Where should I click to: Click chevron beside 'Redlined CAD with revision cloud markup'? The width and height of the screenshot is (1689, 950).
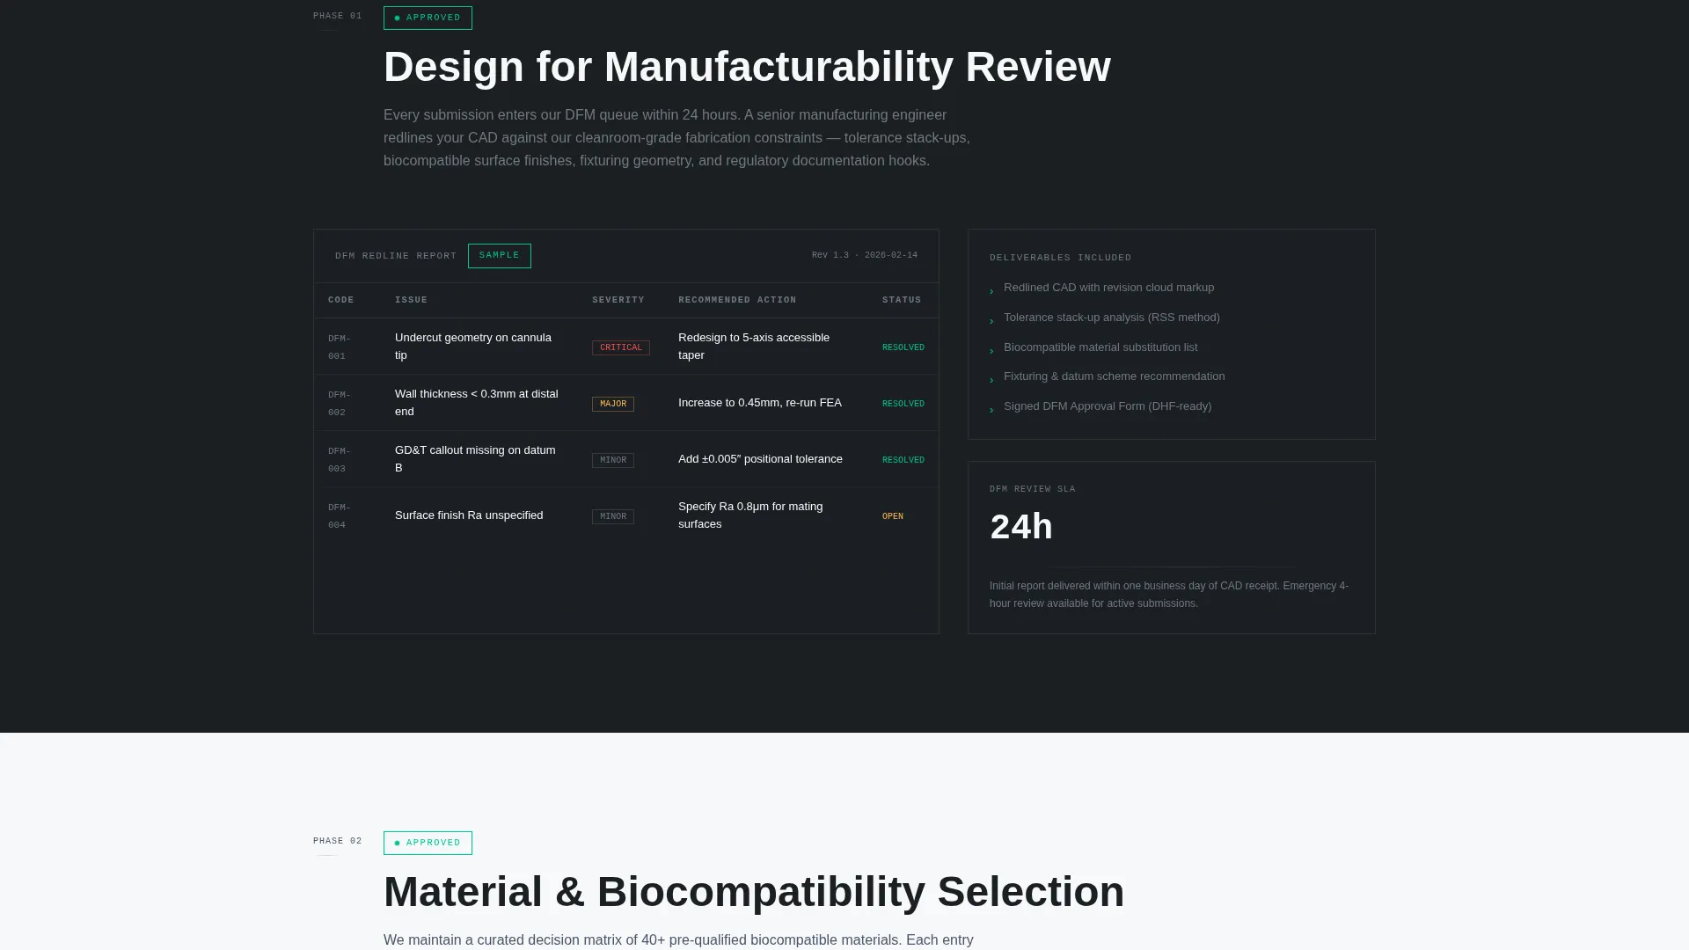991,291
